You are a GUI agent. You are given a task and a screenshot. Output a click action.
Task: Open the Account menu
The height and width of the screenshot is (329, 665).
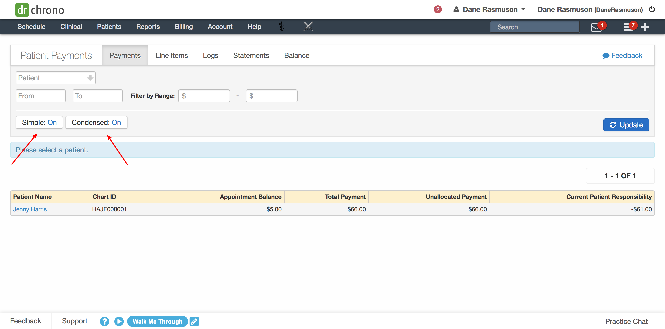(x=220, y=27)
